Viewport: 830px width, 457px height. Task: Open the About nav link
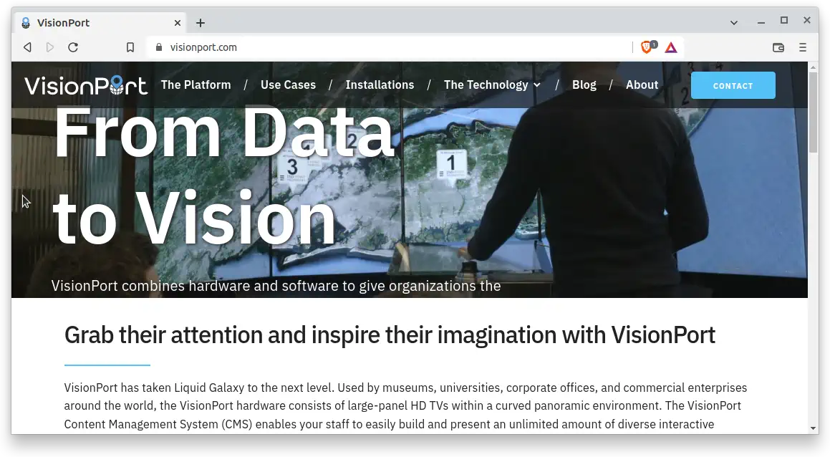point(642,85)
